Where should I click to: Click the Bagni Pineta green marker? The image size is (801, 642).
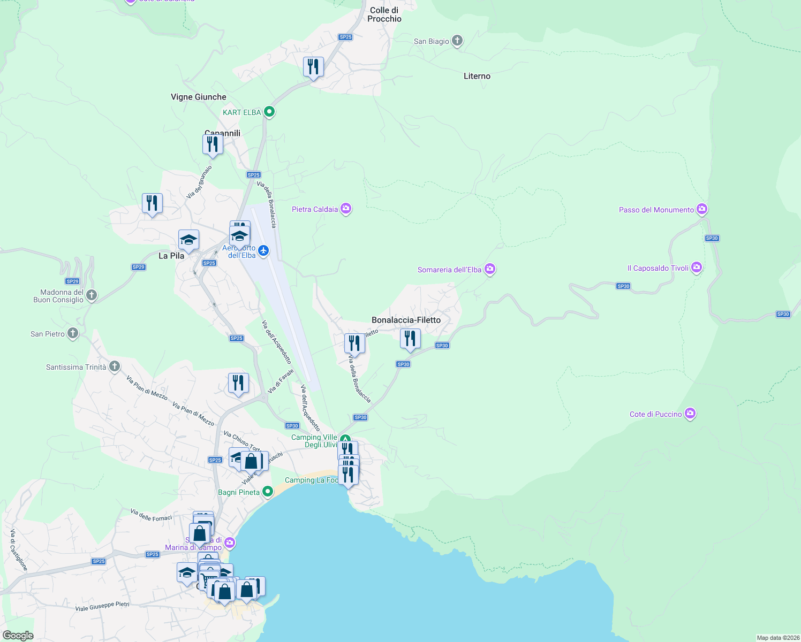click(268, 492)
